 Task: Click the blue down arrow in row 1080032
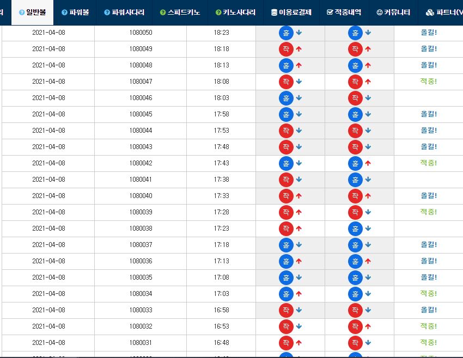(x=299, y=326)
